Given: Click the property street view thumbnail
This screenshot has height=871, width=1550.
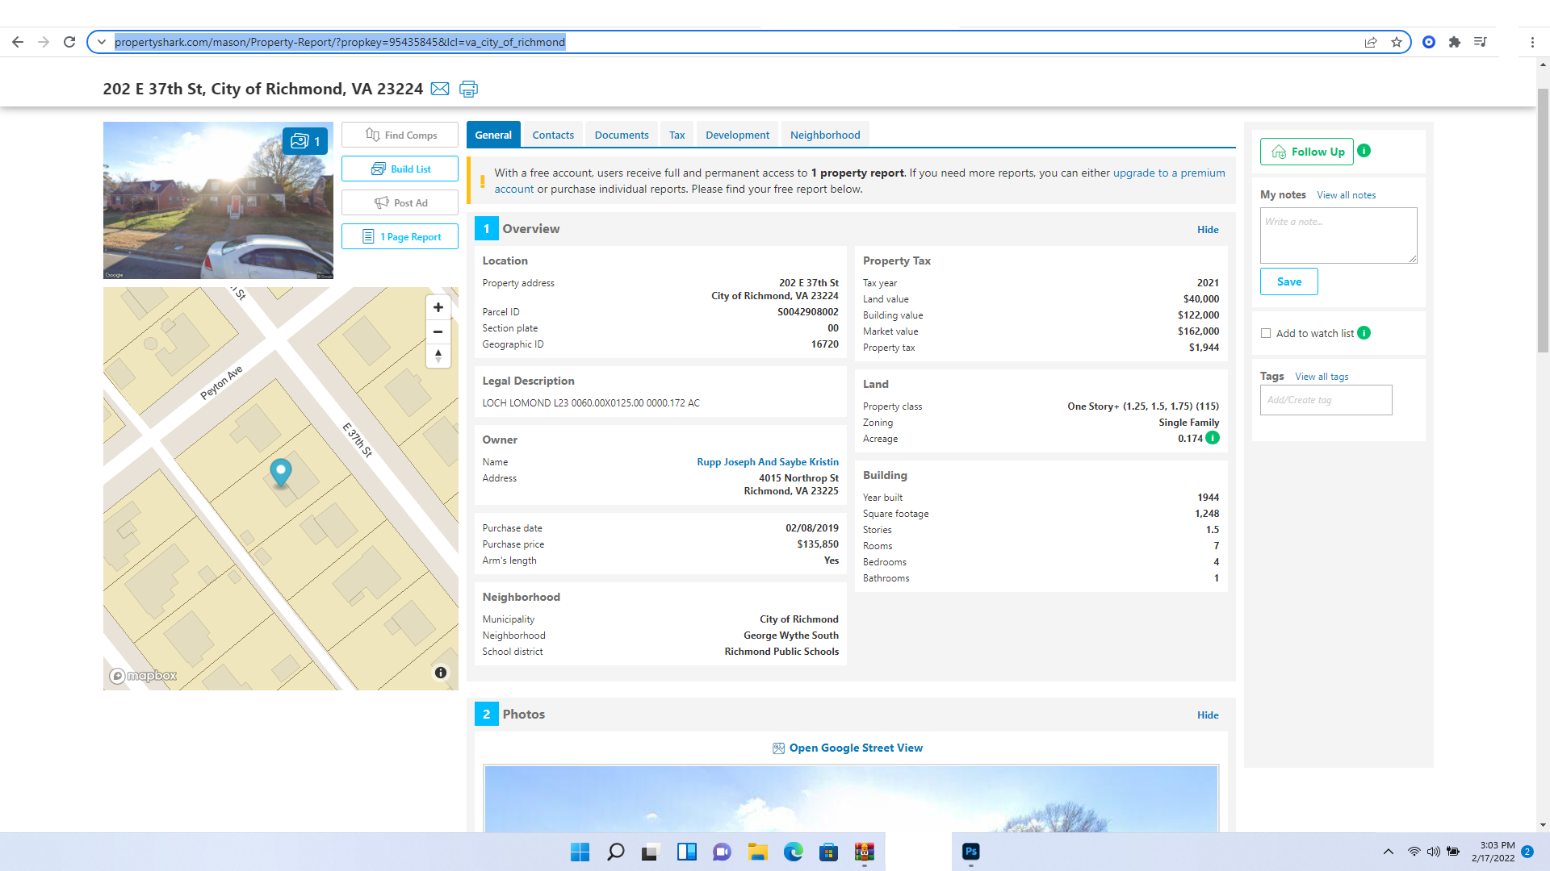Looking at the screenshot, I should click(x=218, y=200).
